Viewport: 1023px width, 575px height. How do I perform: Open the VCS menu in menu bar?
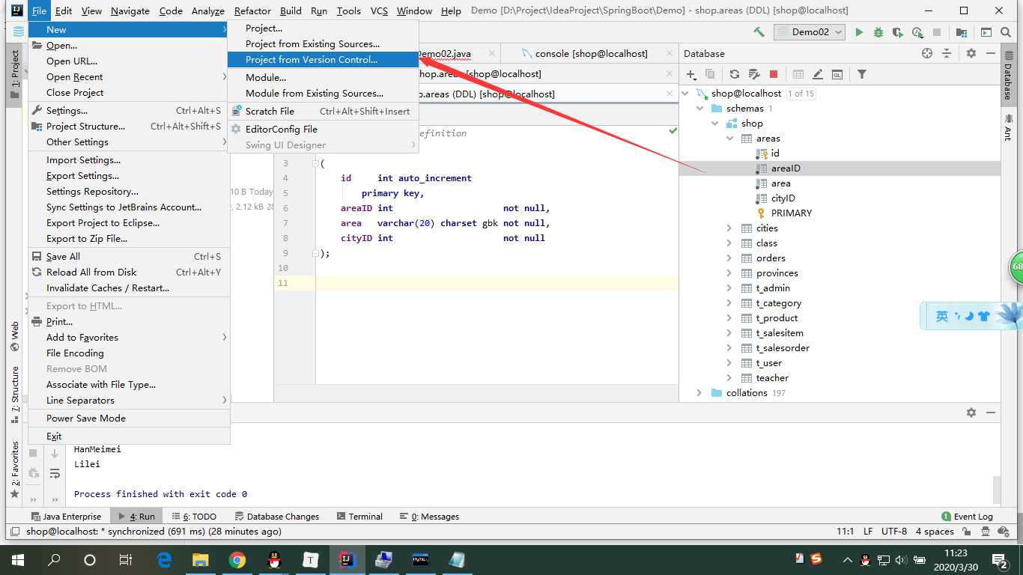(x=379, y=10)
